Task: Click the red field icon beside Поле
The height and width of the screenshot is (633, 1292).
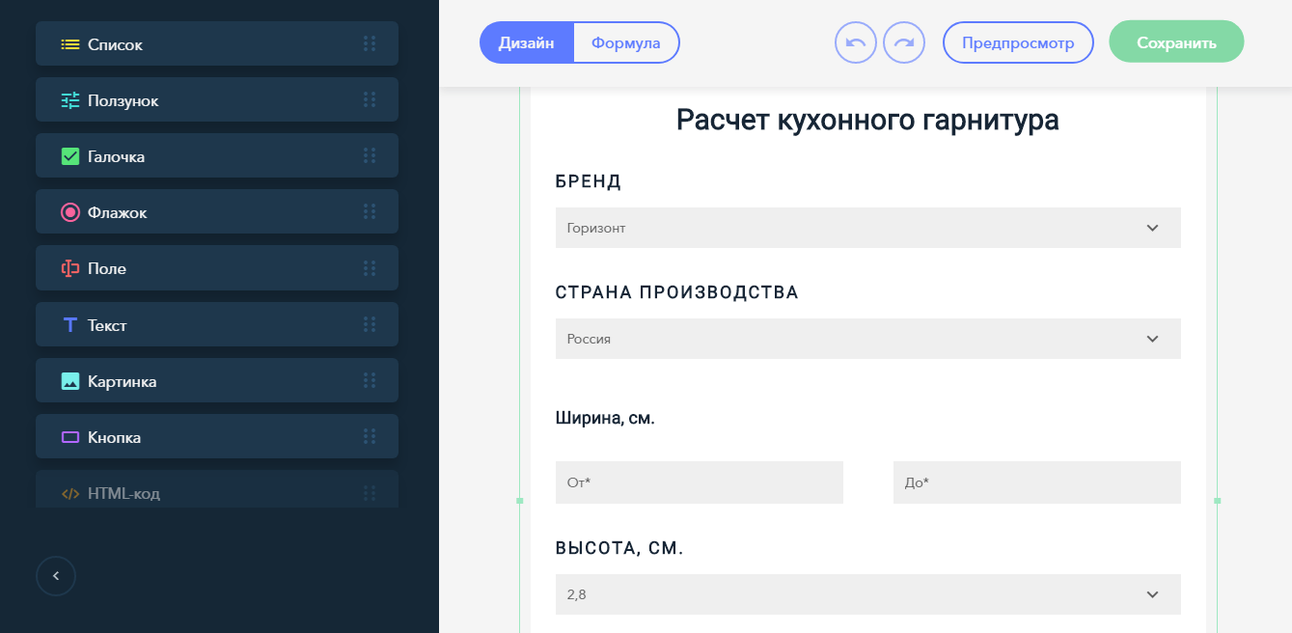Action: pyautogui.click(x=70, y=268)
